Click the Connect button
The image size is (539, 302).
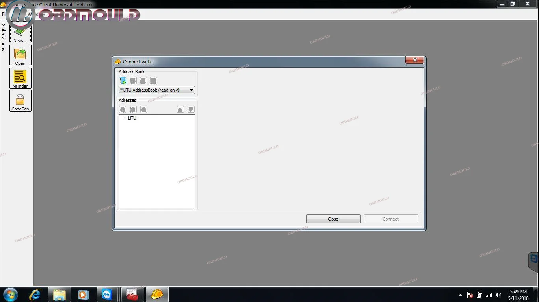(x=390, y=219)
